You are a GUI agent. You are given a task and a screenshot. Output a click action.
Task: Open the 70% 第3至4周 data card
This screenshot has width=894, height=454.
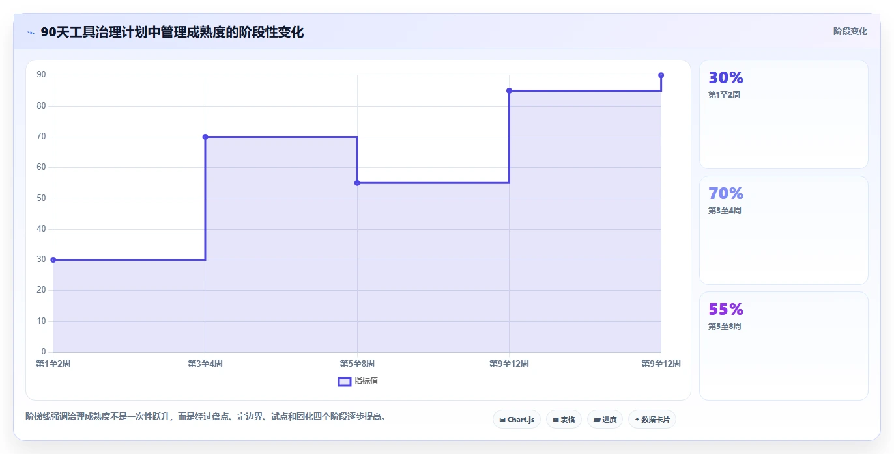pyautogui.click(x=784, y=230)
